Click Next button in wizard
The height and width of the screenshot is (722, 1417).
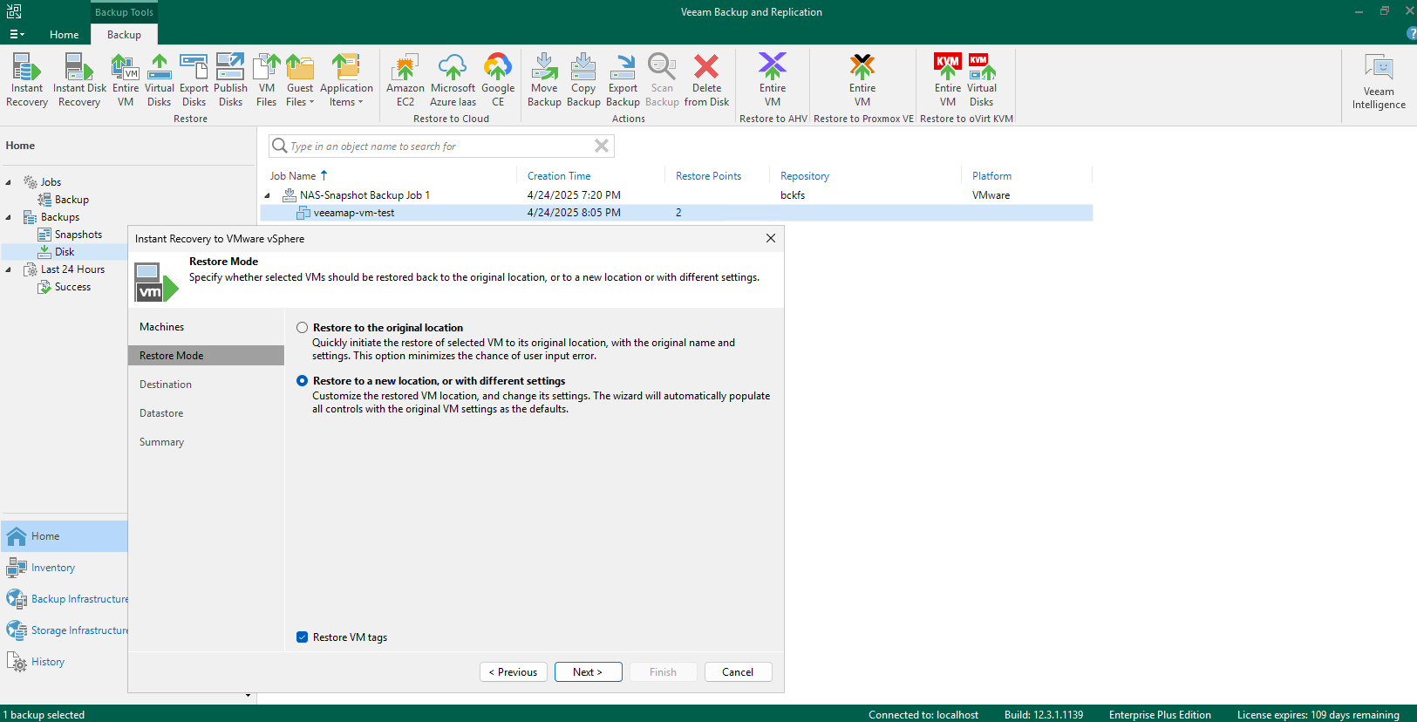588,672
